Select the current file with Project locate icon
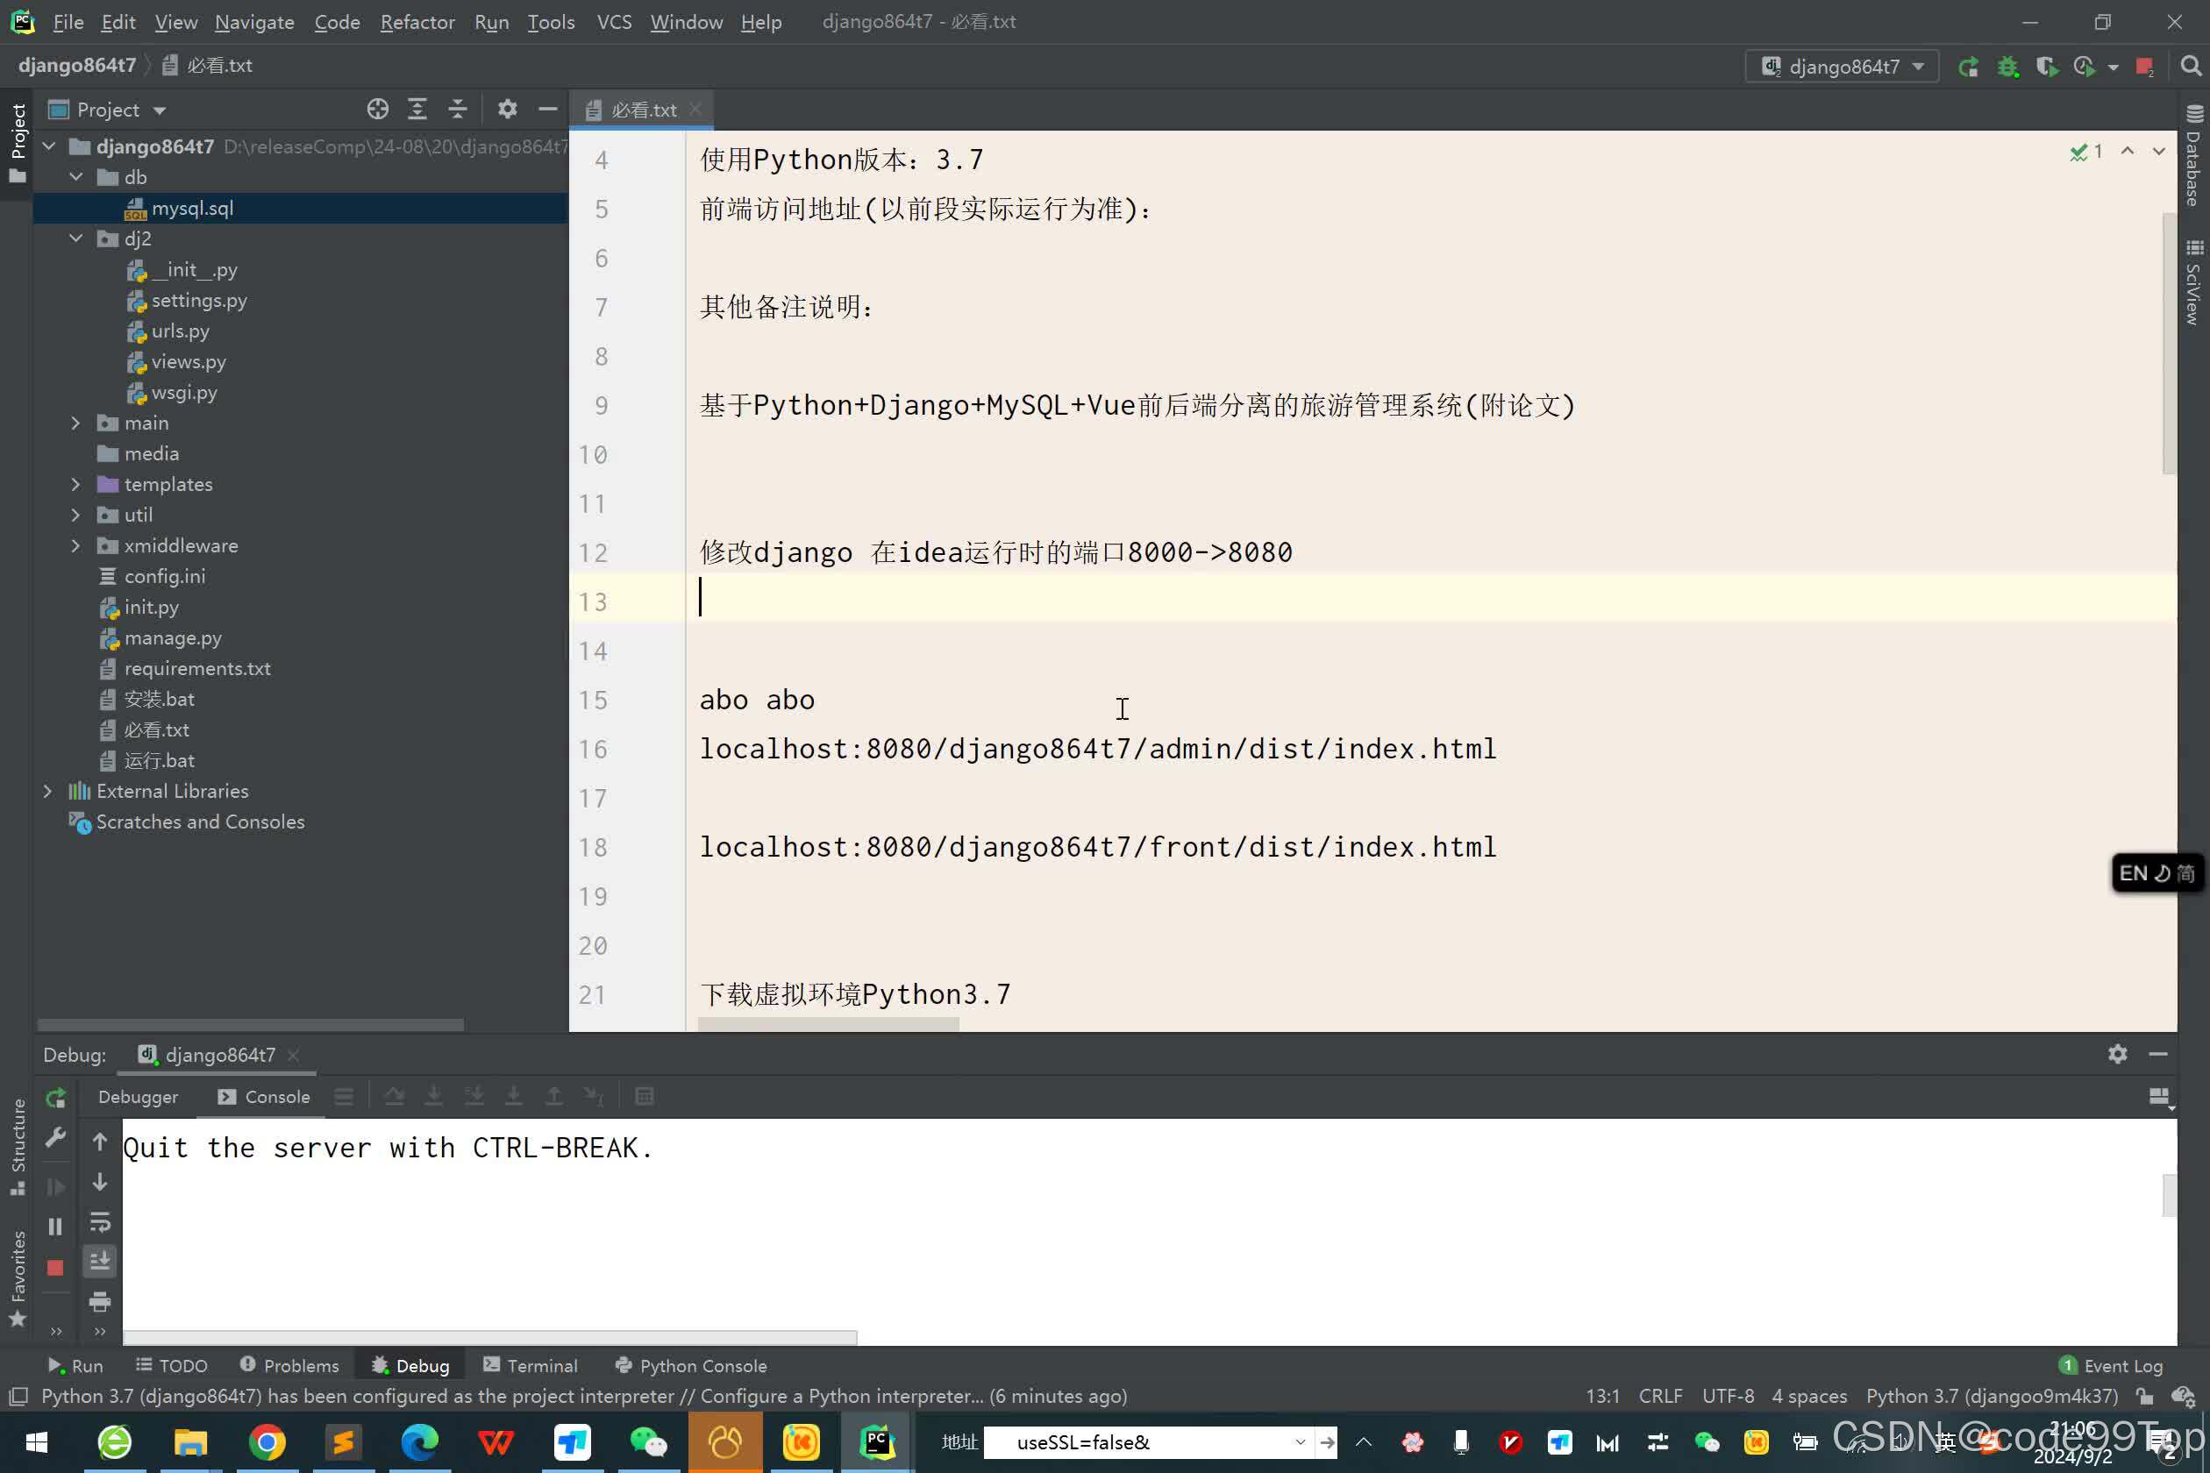 [x=378, y=109]
